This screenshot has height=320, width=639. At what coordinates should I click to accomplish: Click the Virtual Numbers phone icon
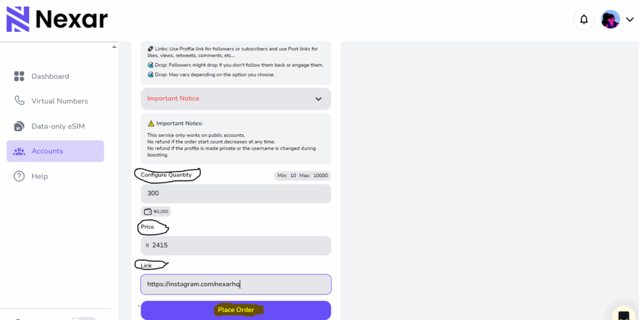pyautogui.click(x=19, y=100)
